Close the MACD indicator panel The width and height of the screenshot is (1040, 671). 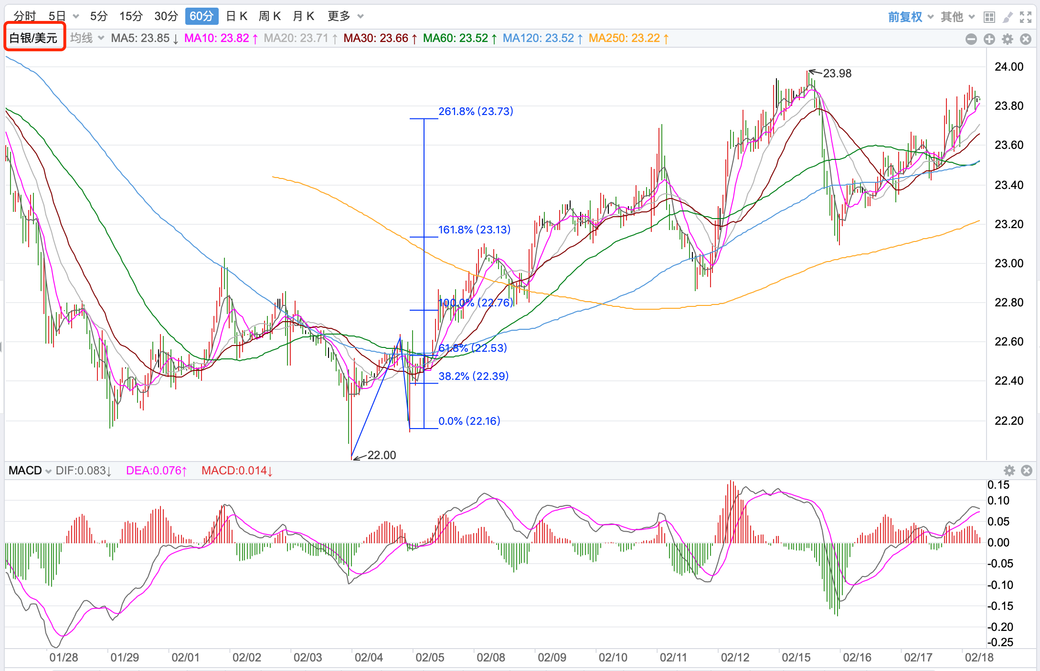point(1027,471)
